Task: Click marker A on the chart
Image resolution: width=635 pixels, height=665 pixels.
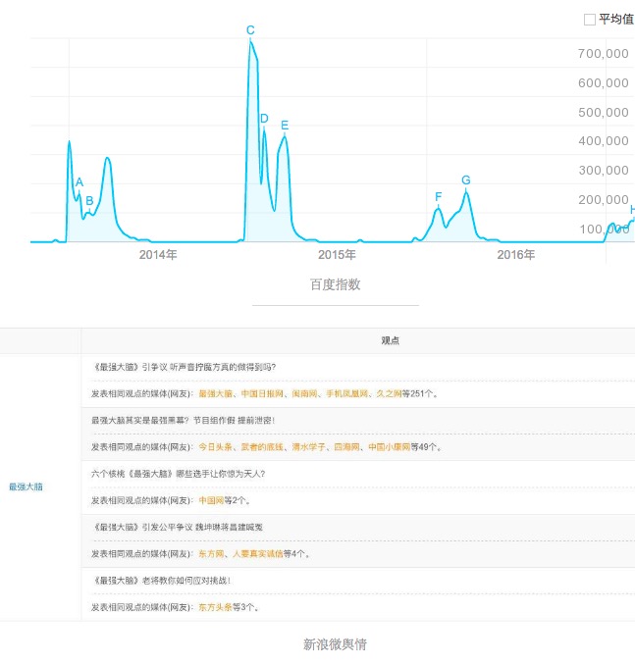Action: [79, 181]
